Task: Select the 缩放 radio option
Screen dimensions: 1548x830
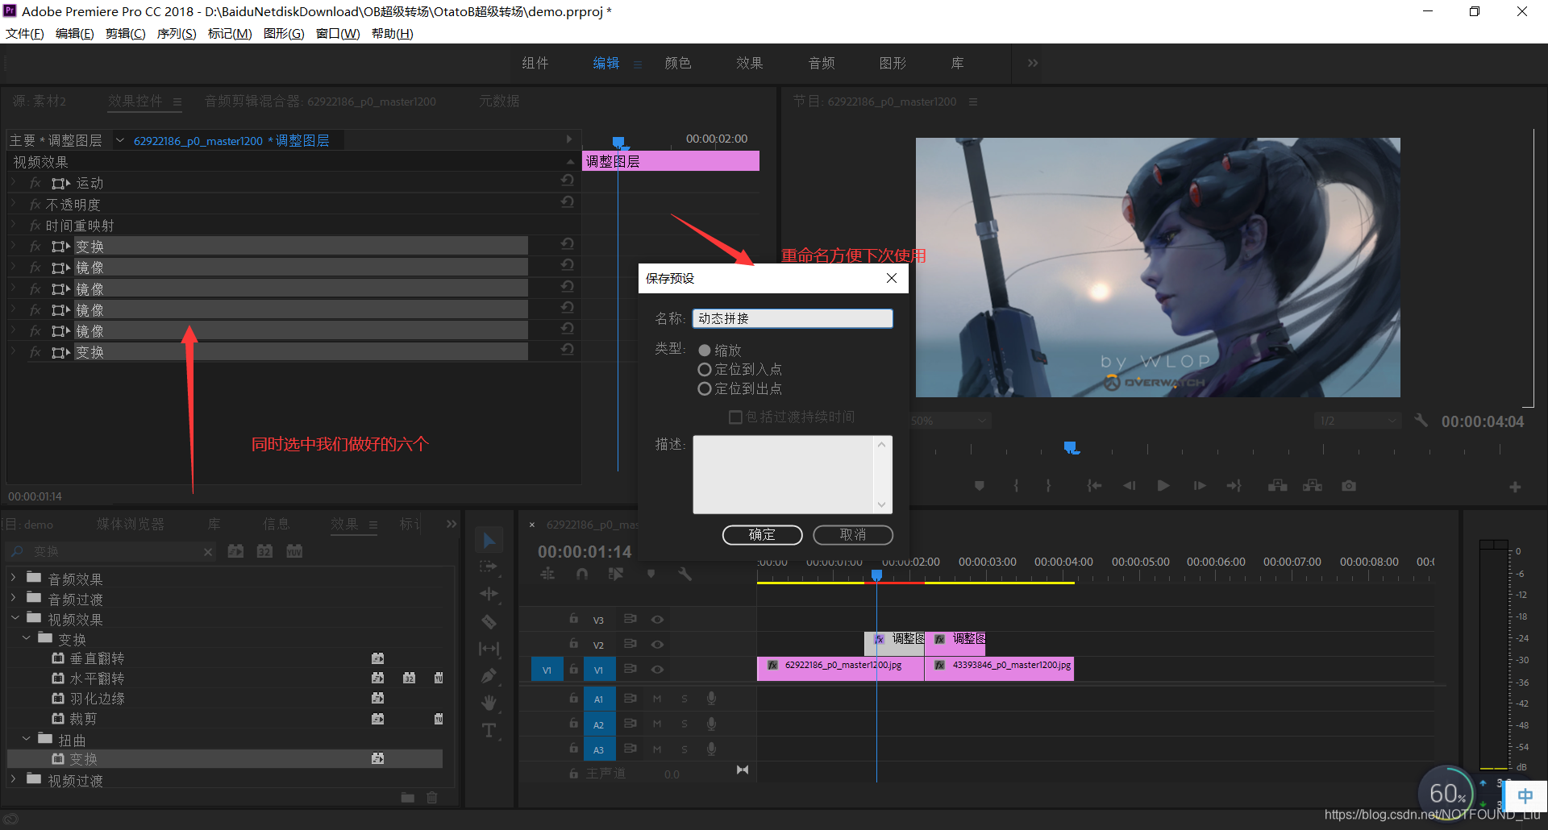Action: pyautogui.click(x=705, y=351)
